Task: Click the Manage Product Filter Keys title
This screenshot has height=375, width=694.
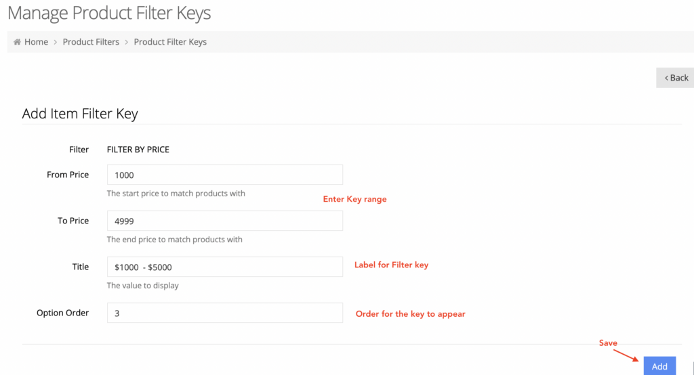Action: point(109,13)
